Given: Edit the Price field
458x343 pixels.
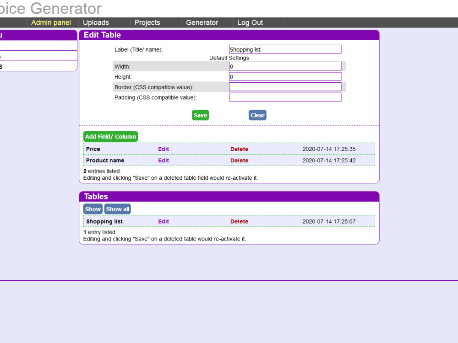Looking at the screenshot, I should tap(164, 149).
